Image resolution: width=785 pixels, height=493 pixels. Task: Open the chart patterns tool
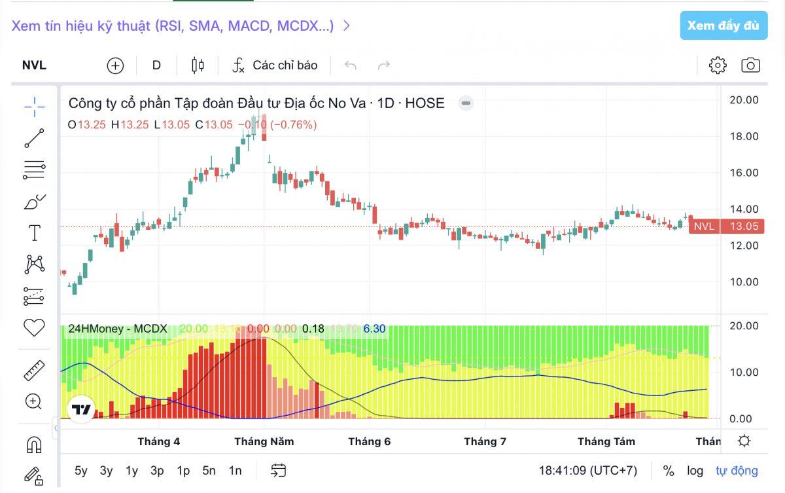coord(34,265)
